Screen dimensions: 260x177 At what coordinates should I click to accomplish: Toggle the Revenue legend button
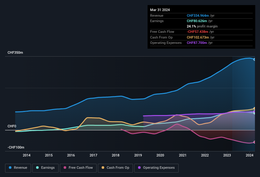18,168
